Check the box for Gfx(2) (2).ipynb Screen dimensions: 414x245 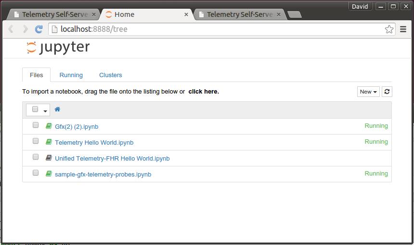36,125
